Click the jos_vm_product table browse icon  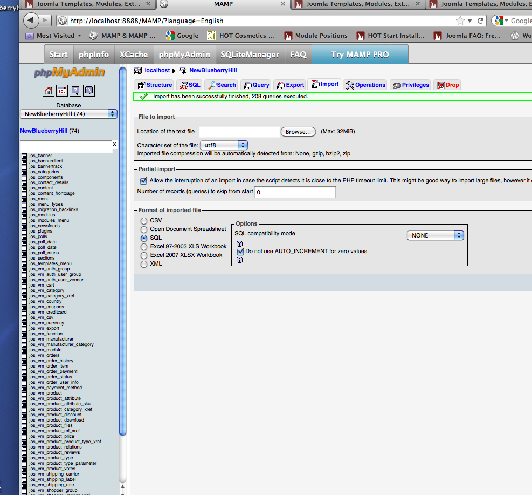point(24,393)
